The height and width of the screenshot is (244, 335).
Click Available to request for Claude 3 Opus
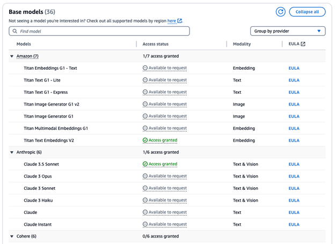167,176
